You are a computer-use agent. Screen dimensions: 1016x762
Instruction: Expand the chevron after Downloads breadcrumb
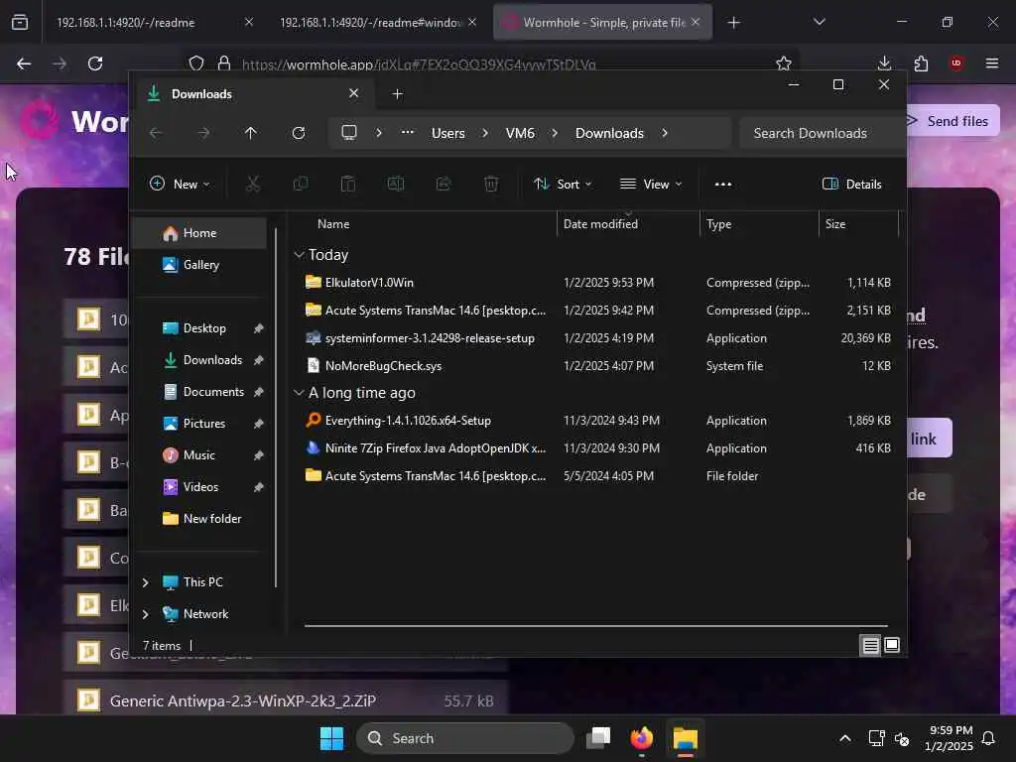[x=665, y=133]
